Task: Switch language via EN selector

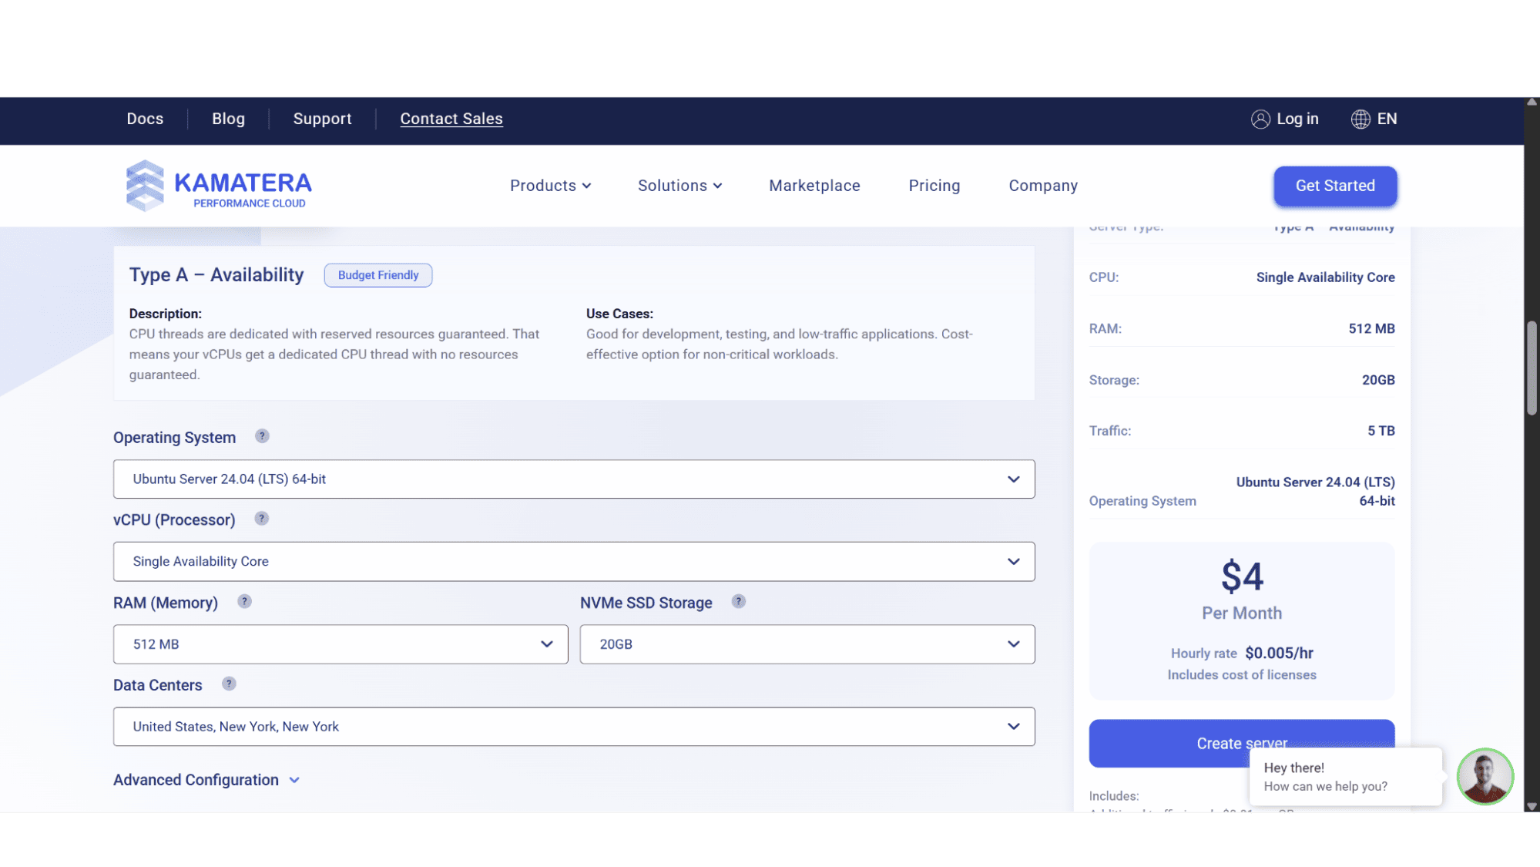Action: click(1387, 119)
